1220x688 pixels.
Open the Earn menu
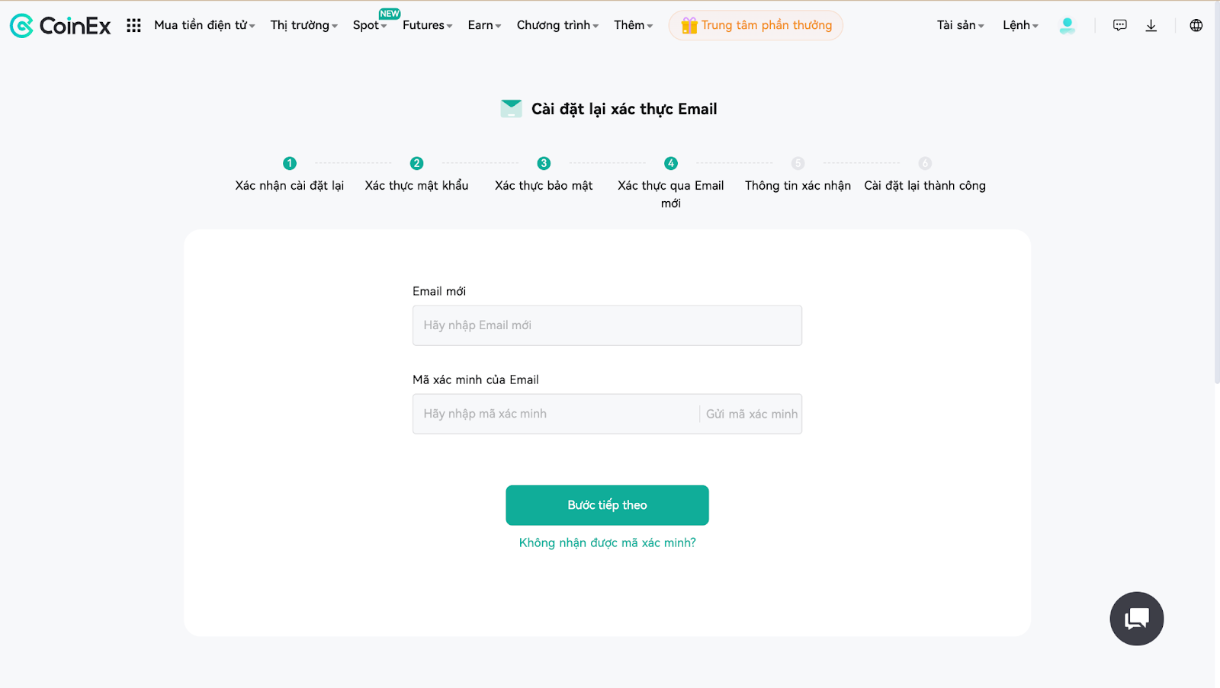click(x=484, y=25)
